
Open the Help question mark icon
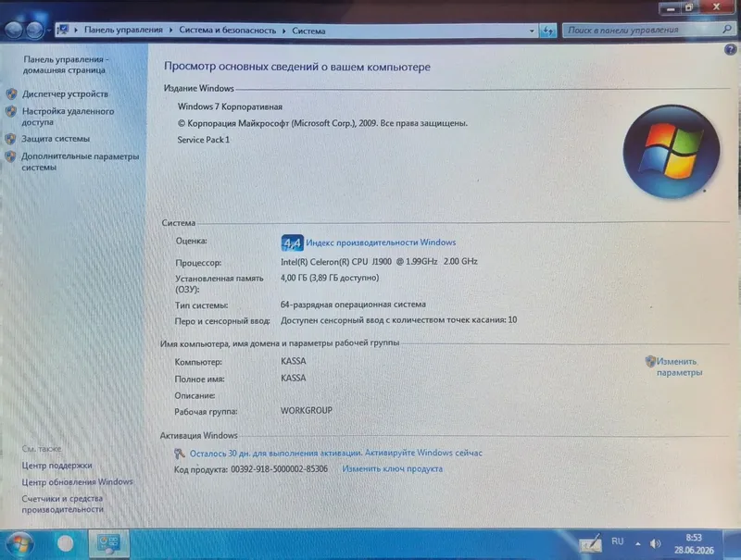point(730,50)
